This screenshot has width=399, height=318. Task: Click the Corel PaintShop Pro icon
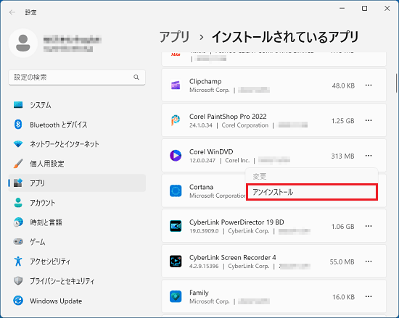click(176, 120)
